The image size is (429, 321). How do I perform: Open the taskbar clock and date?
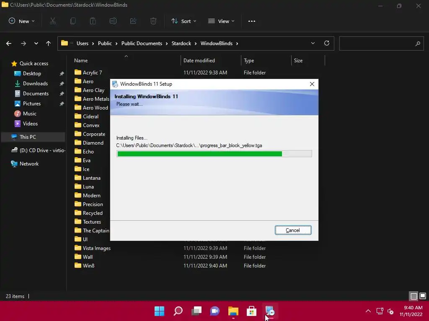point(411,311)
